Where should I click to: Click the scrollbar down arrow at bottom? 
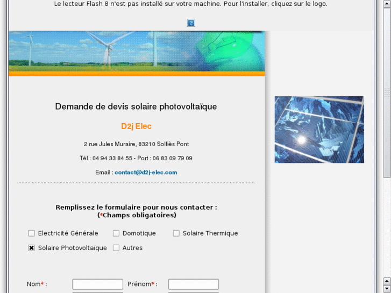coord(387,289)
